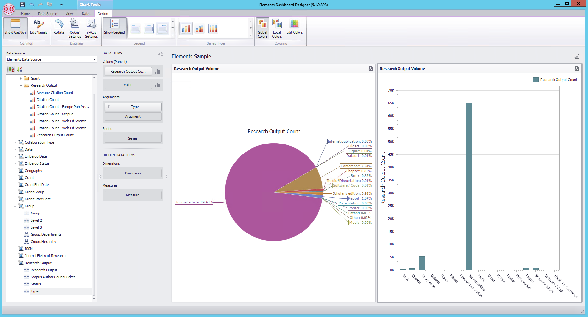Image resolution: width=588 pixels, height=317 pixels.
Task: Export the pie chart Research Output Volume
Action: pyautogui.click(x=371, y=68)
